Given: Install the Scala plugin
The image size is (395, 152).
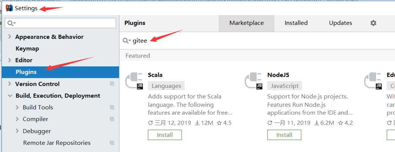Looking at the screenshot, I should (165, 135).
